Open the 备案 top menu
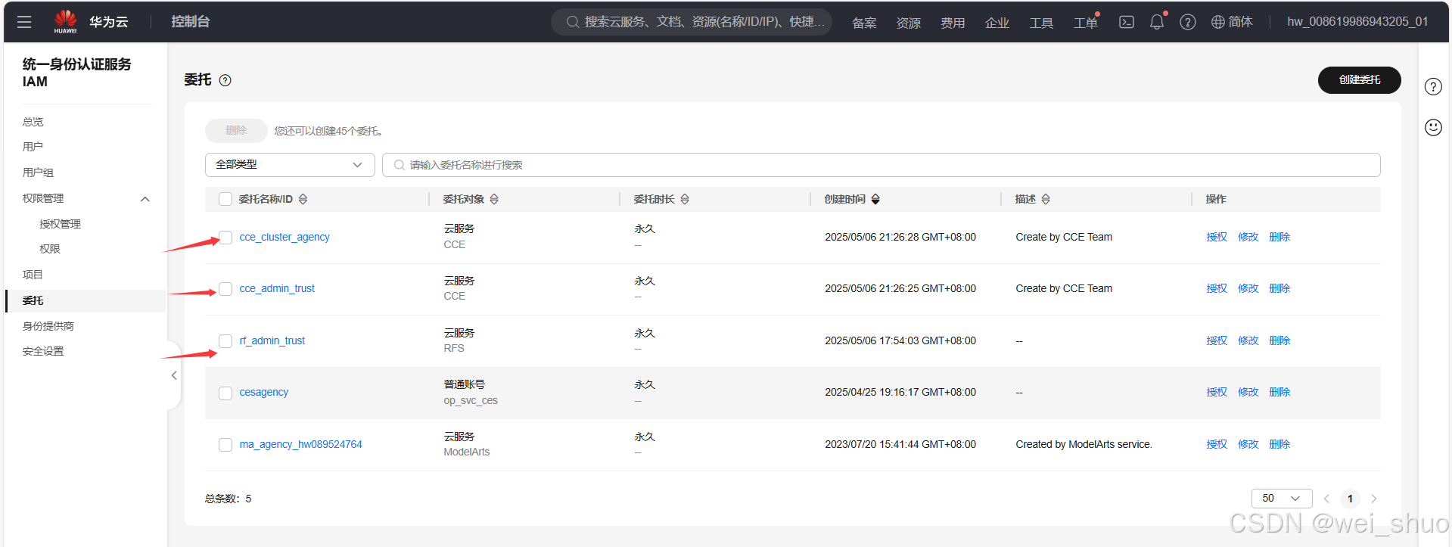The height and width of the screenshot is (547, 1452). 864,23
